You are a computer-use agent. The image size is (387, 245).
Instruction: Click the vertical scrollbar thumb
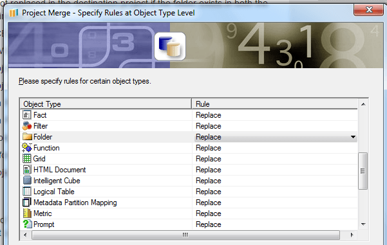(x=363, y=171)
